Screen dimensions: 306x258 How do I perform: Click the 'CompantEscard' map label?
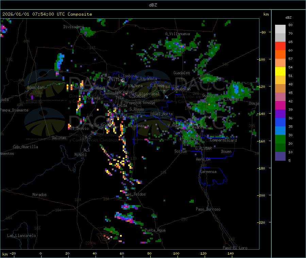(223, 140)
